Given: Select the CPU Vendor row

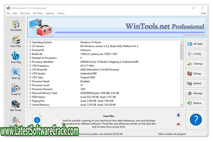Looking at the screenshot, I should (x=104, y=73).
